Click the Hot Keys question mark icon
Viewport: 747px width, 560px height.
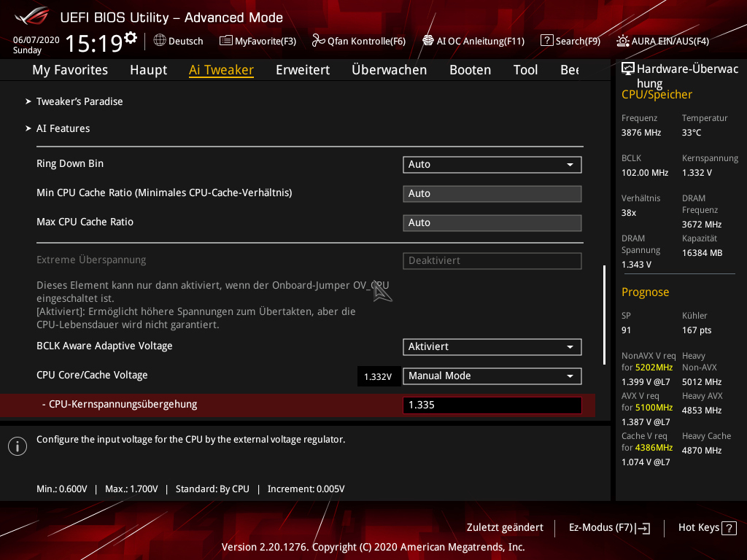[729, 528]
